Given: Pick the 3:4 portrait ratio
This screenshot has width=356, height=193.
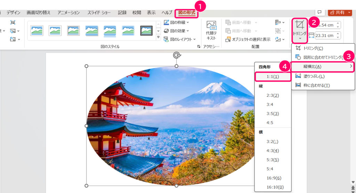Looking at the screenshot, I should pos(273,105).
